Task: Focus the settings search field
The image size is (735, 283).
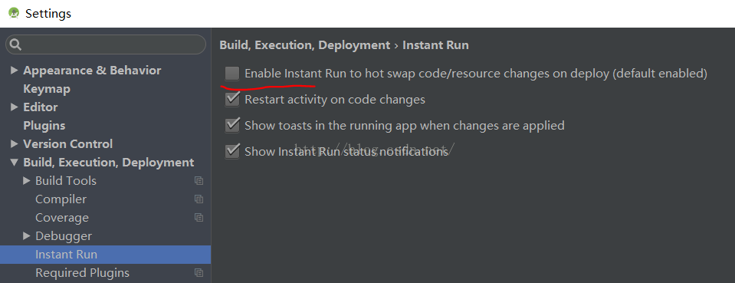Action: coord(106,44)
